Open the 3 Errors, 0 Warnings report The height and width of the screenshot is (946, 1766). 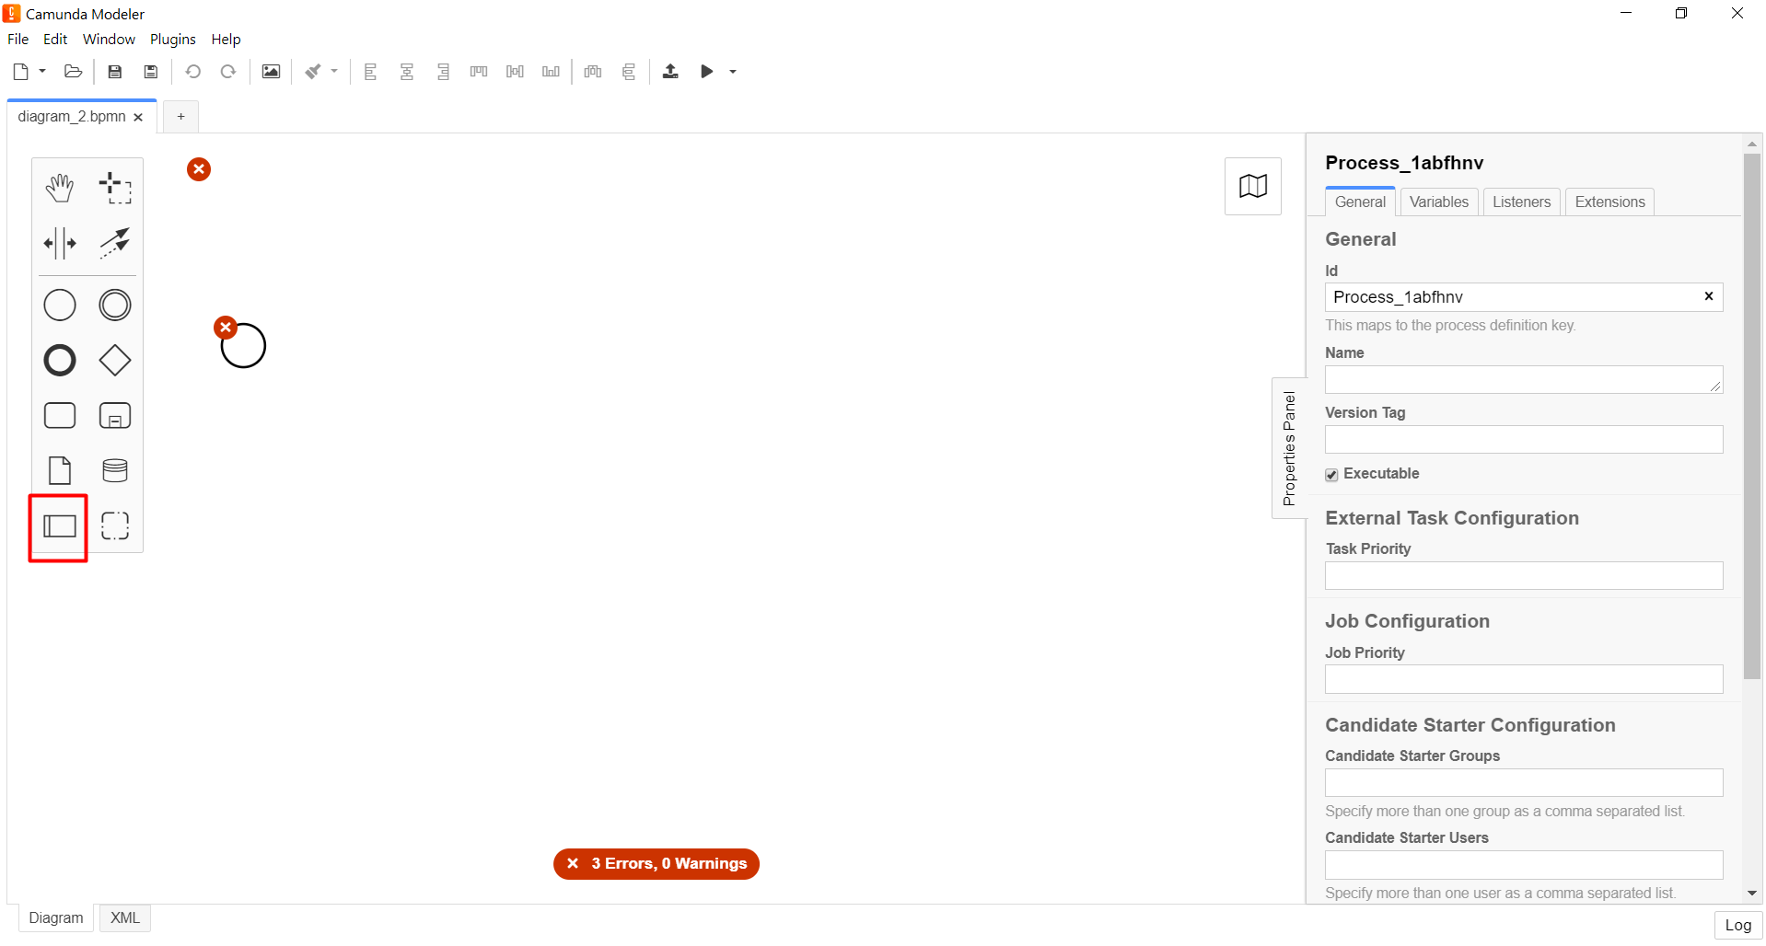click(656, 864)
